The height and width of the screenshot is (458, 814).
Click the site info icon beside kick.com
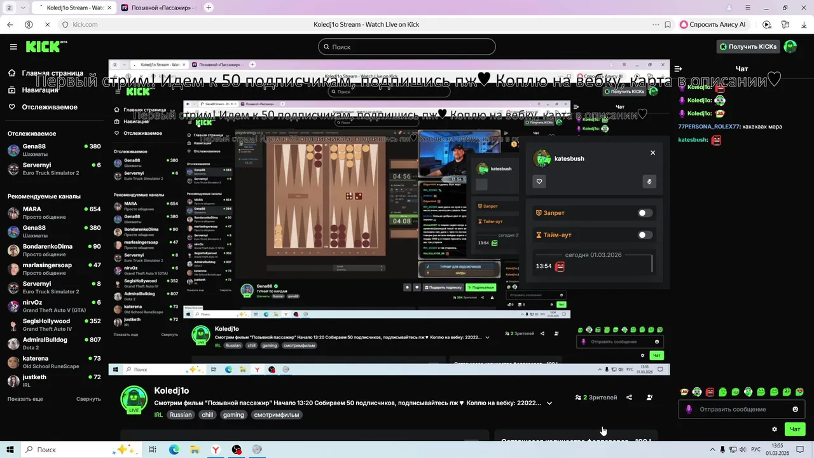coord(65,24)
